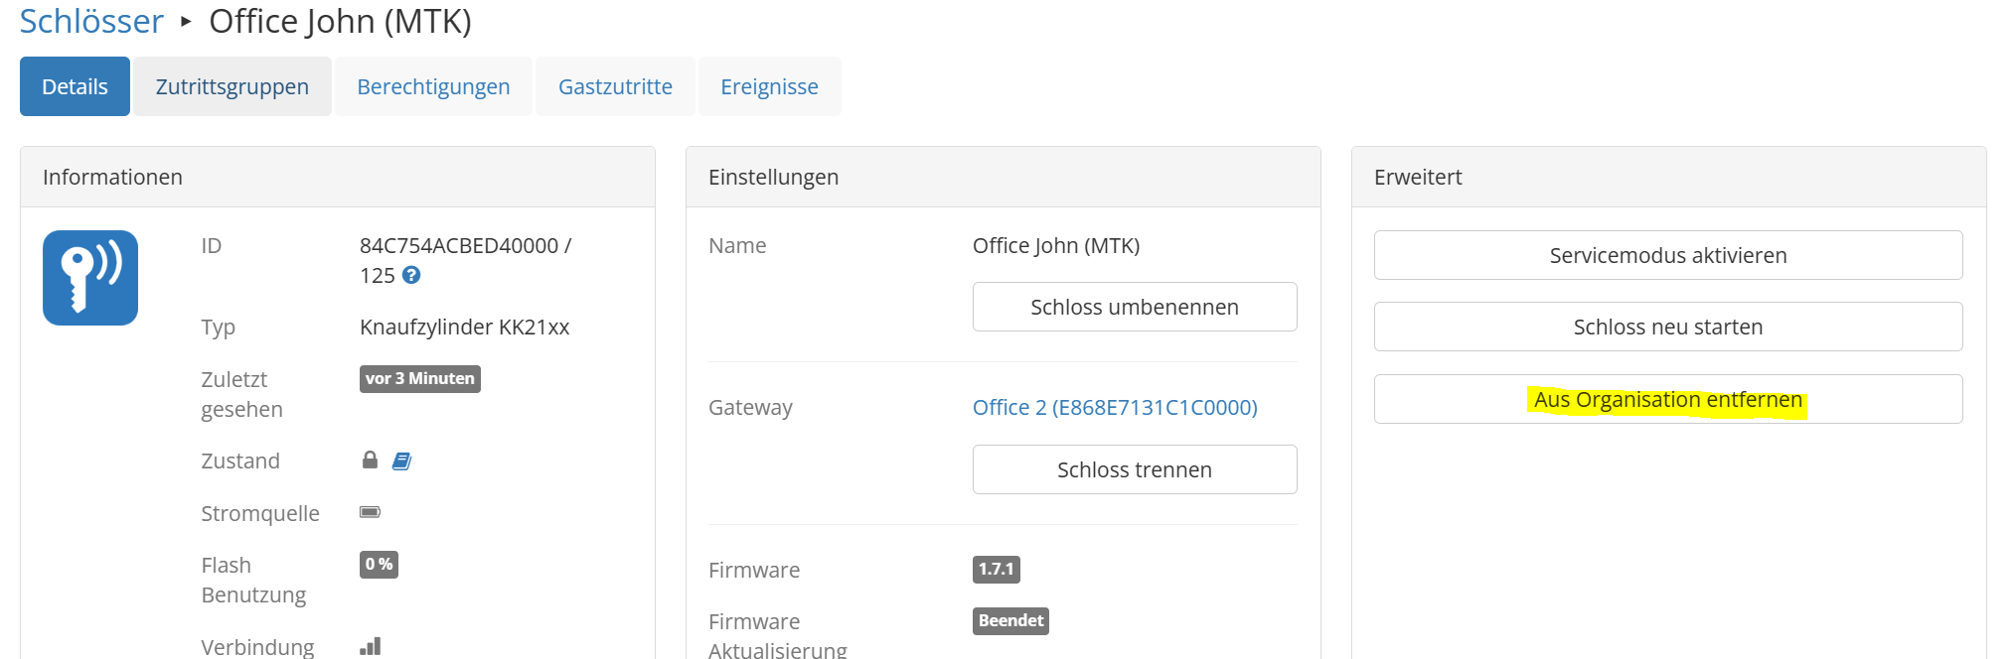Screen dimensions: 2013x659
Task: Click the blue key lock icon
Action: coord(90,278)
